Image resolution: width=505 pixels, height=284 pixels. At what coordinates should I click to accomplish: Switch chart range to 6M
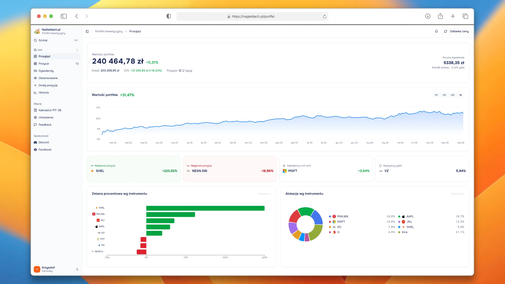(453, 95)
